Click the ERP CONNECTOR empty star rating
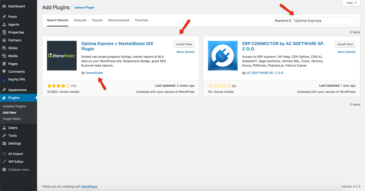Screen dimensions: 365x191 pyautogui.click(x=220, y=86)
